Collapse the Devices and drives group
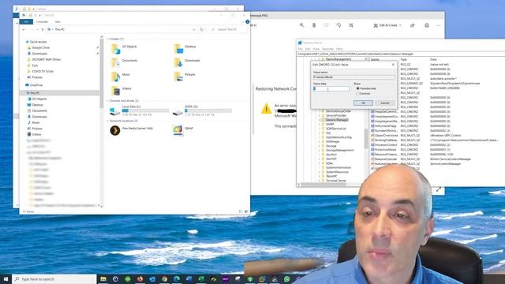505x284 pixels. pos(108,101)
